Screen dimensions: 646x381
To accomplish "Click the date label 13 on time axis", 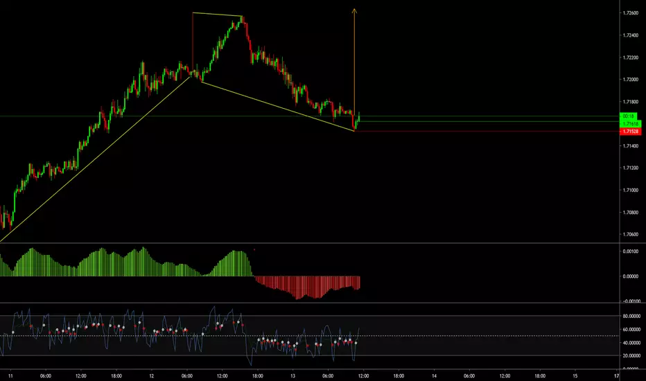I will click(x=293, y=375).
